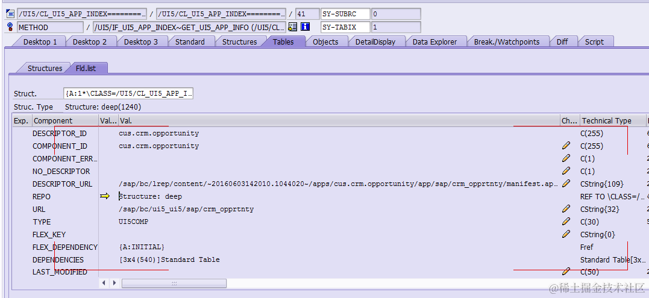This screenshot has height=298, width=649.
Task: Click the 'Structure: deep' value of REPO
Action: pos(150,196)
